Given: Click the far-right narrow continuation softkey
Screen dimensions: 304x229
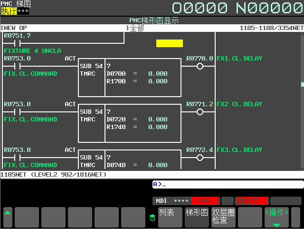Looking at the screenshot, I should click(x=295, y=217).
